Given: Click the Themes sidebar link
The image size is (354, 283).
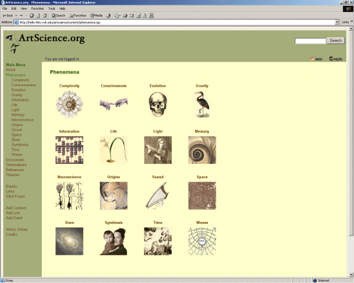Looking at the screenshot, I should pyautogui.click(x=13, y=175).
